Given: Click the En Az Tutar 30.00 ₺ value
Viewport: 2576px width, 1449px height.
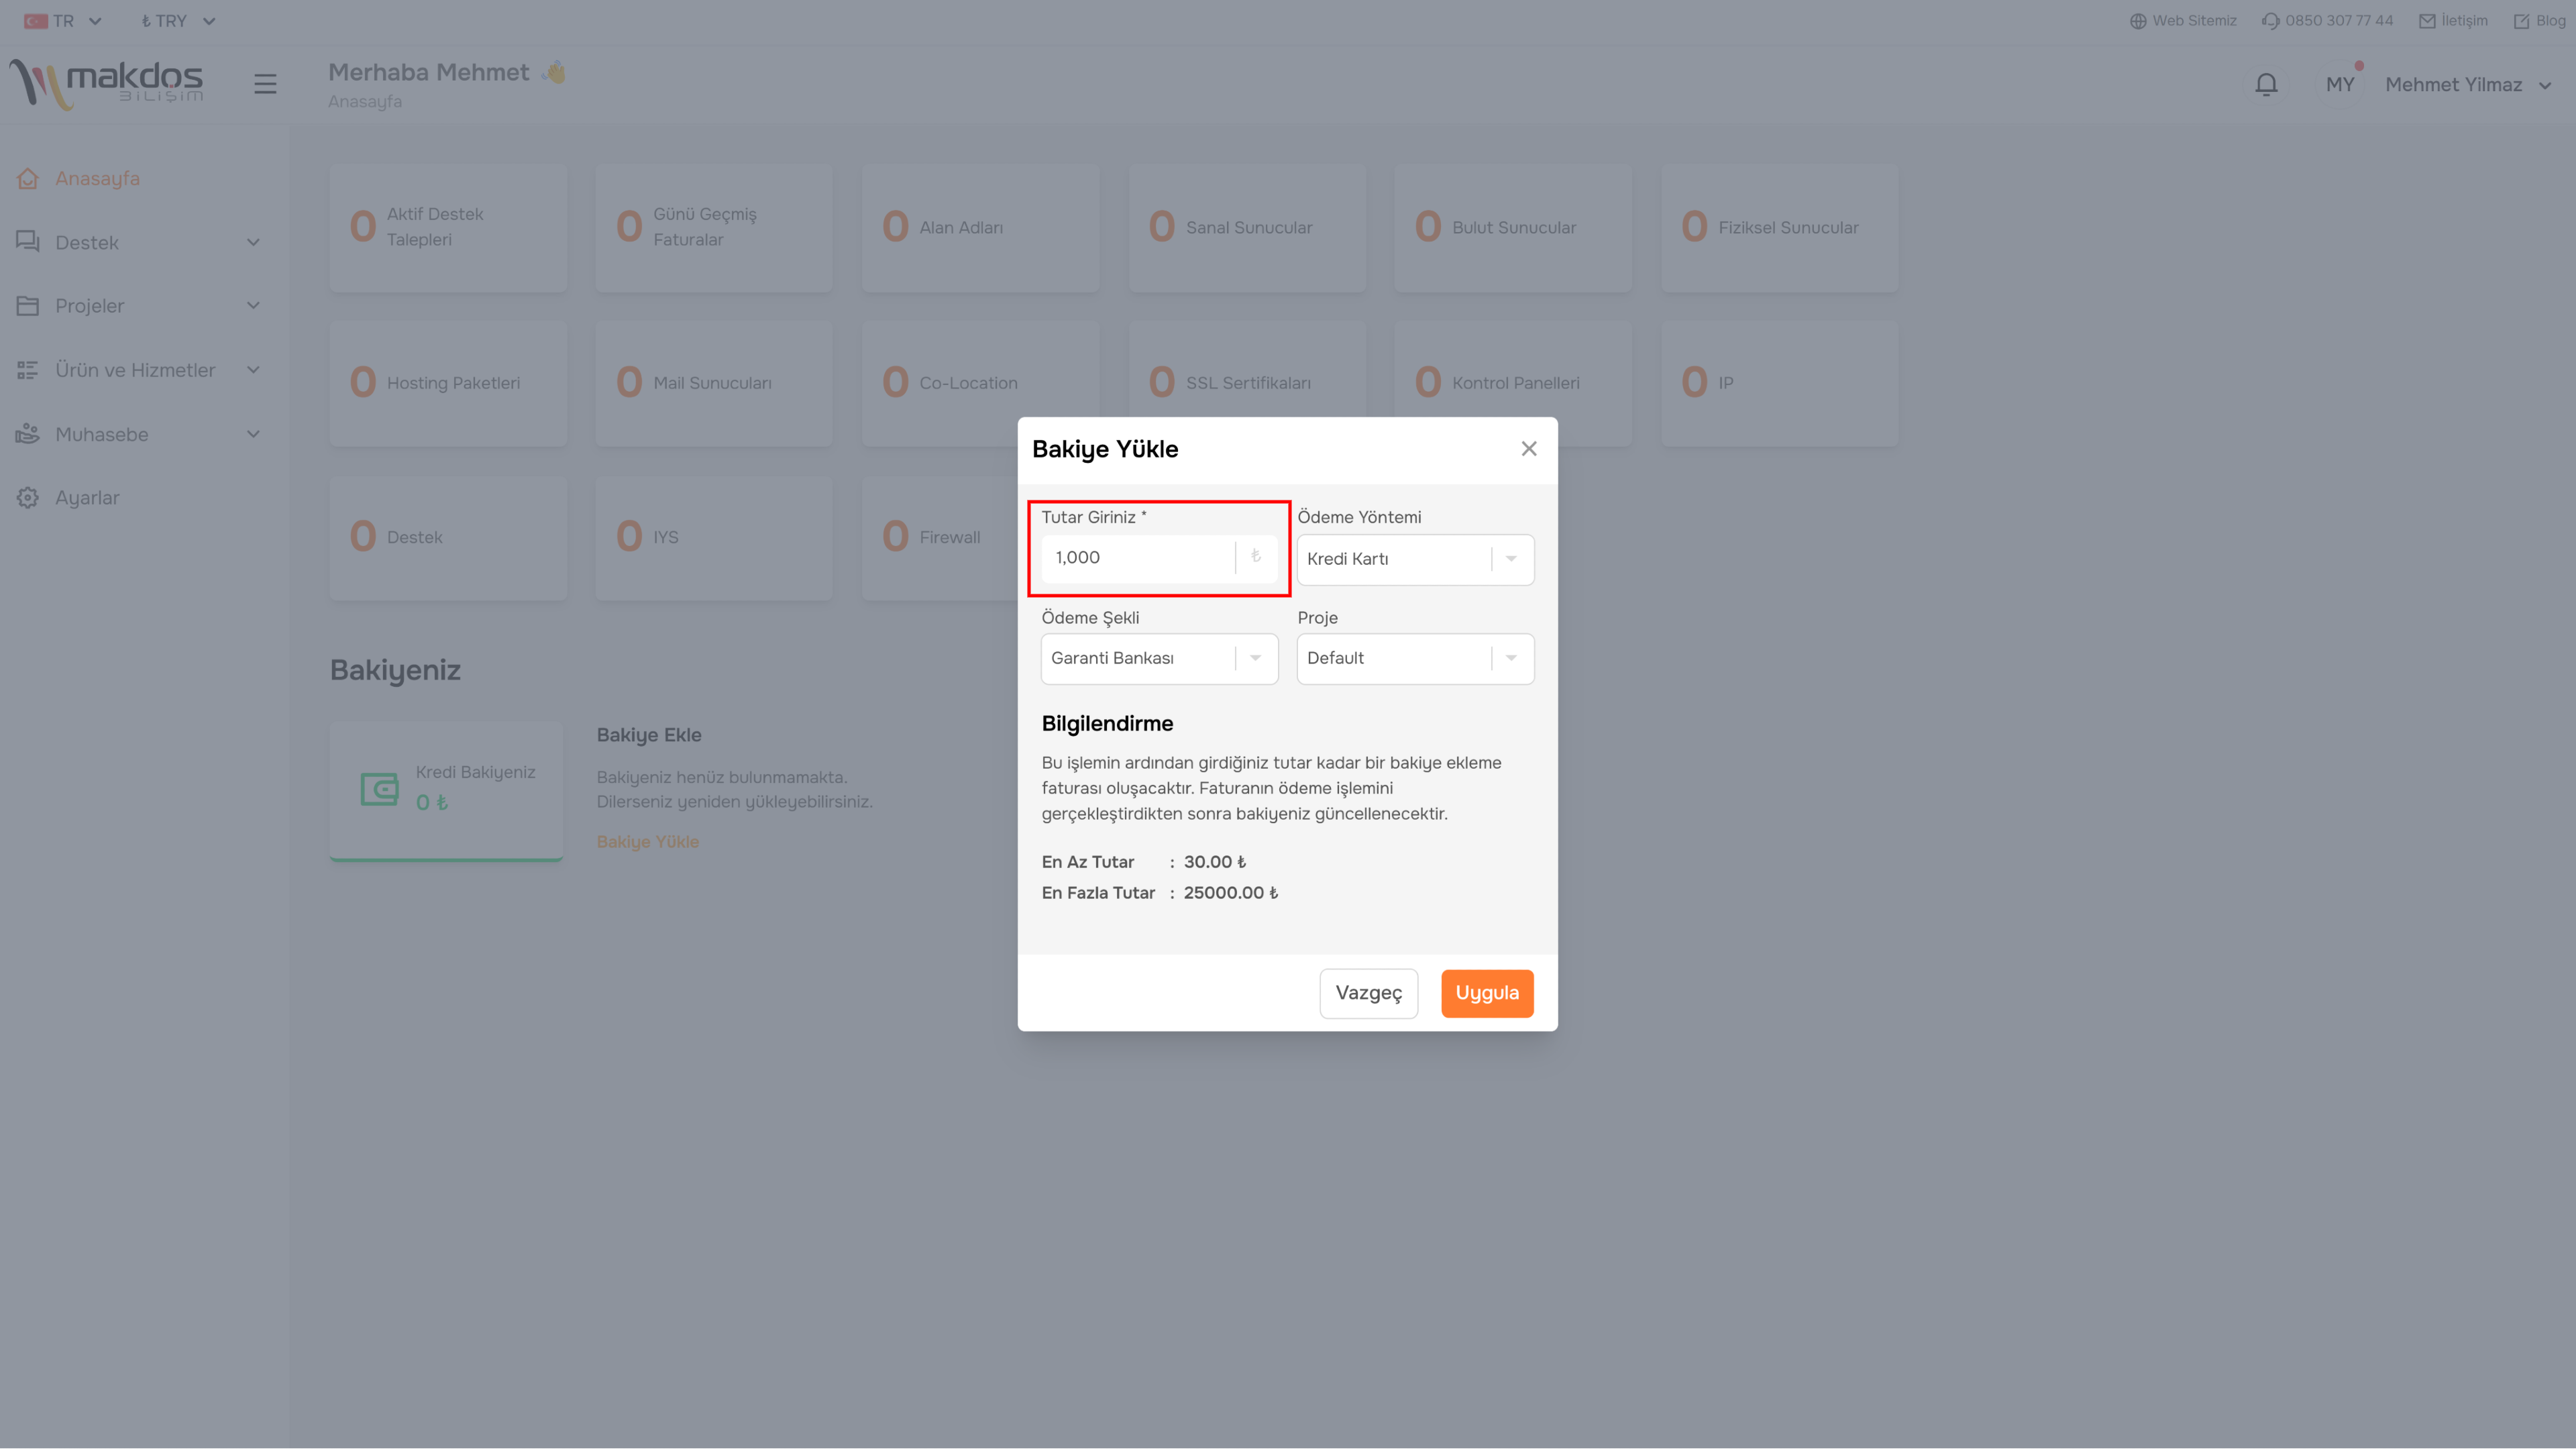Looking at the screenshot, I should tap(1215, 862).
